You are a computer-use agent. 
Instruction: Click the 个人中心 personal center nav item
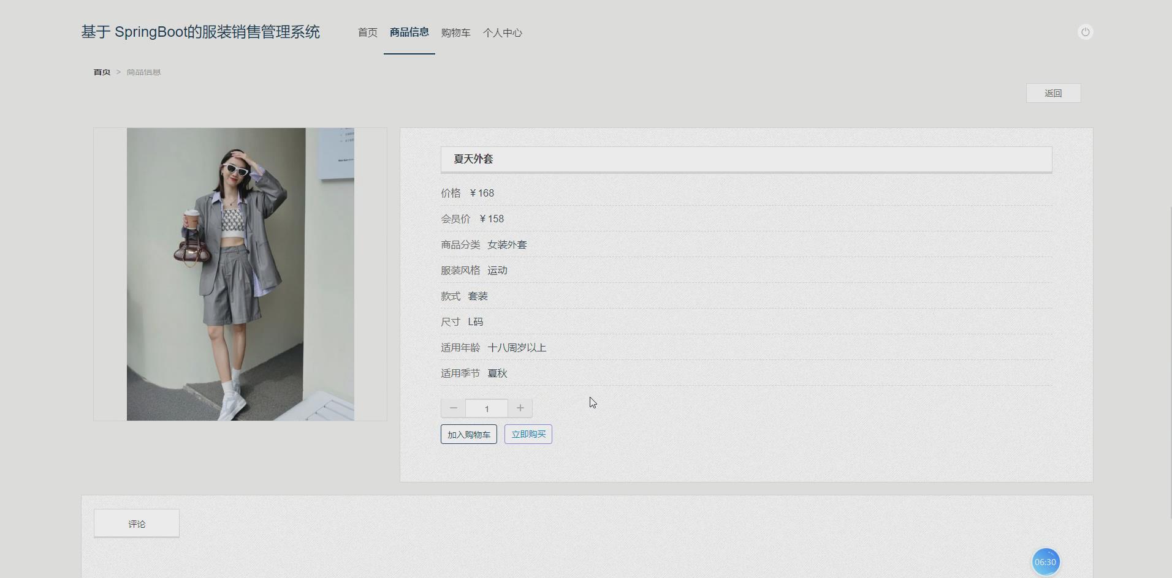(x=502, y=33)
